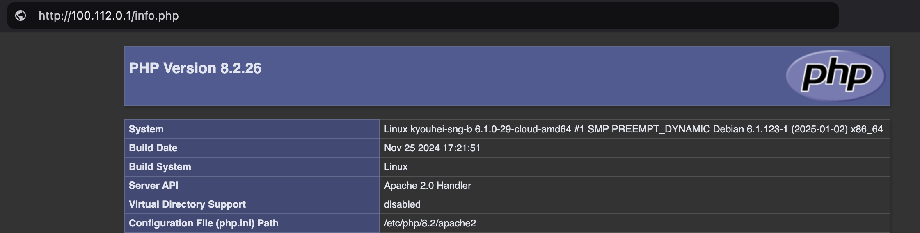Select the Server API row label
Screen dimensions: 920x233
[153, 186]
